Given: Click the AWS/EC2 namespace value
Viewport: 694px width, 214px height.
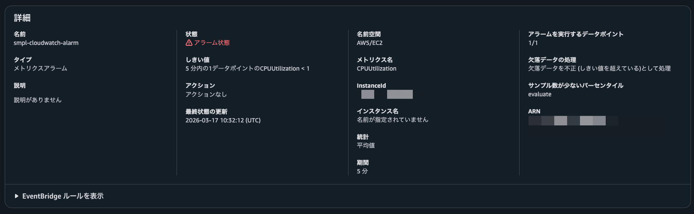Looking at the screenshot, I should 370,43.
